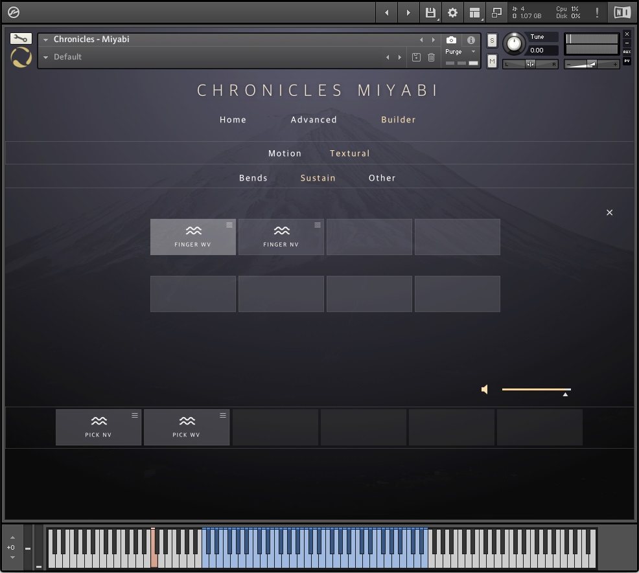Screen dimensions: 639x573
Task: Delete snapshot with trash icon
Action: click(431, 57)
